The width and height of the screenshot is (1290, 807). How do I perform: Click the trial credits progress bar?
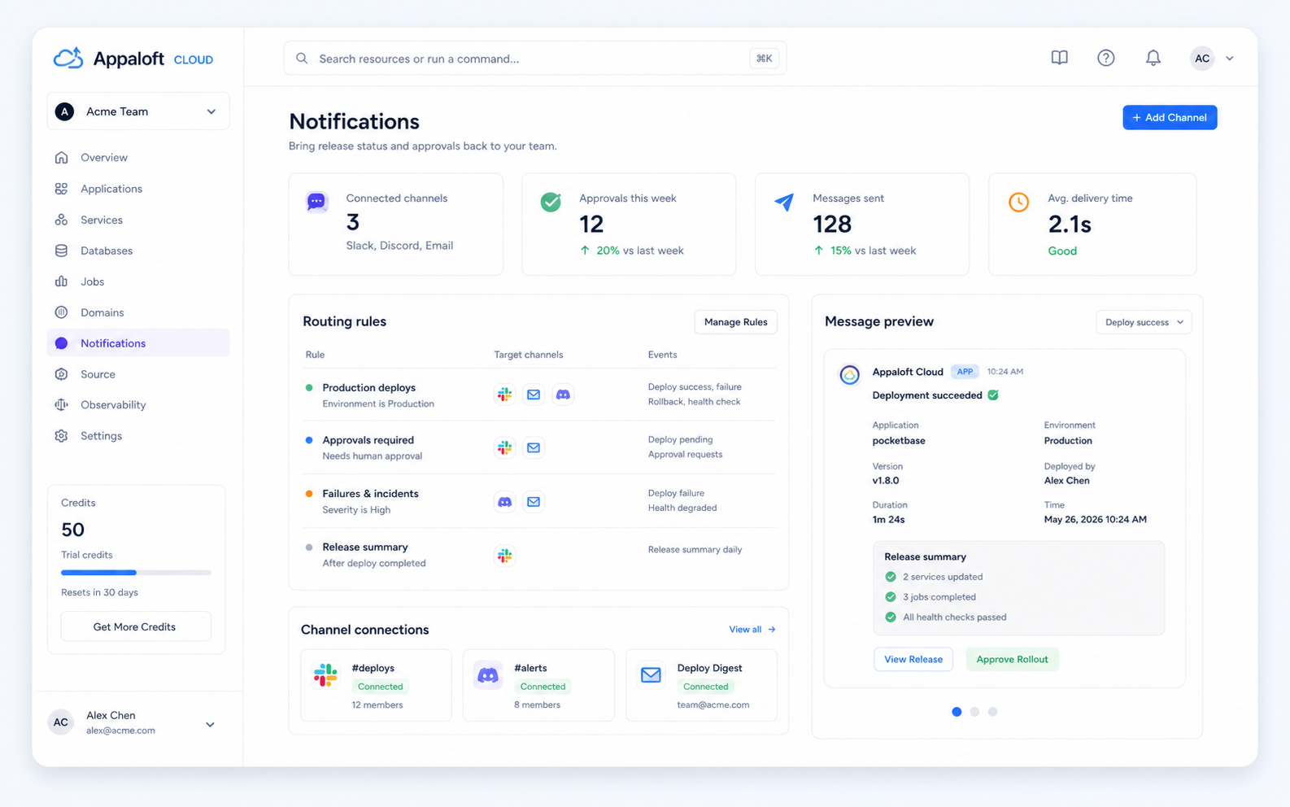136,573
